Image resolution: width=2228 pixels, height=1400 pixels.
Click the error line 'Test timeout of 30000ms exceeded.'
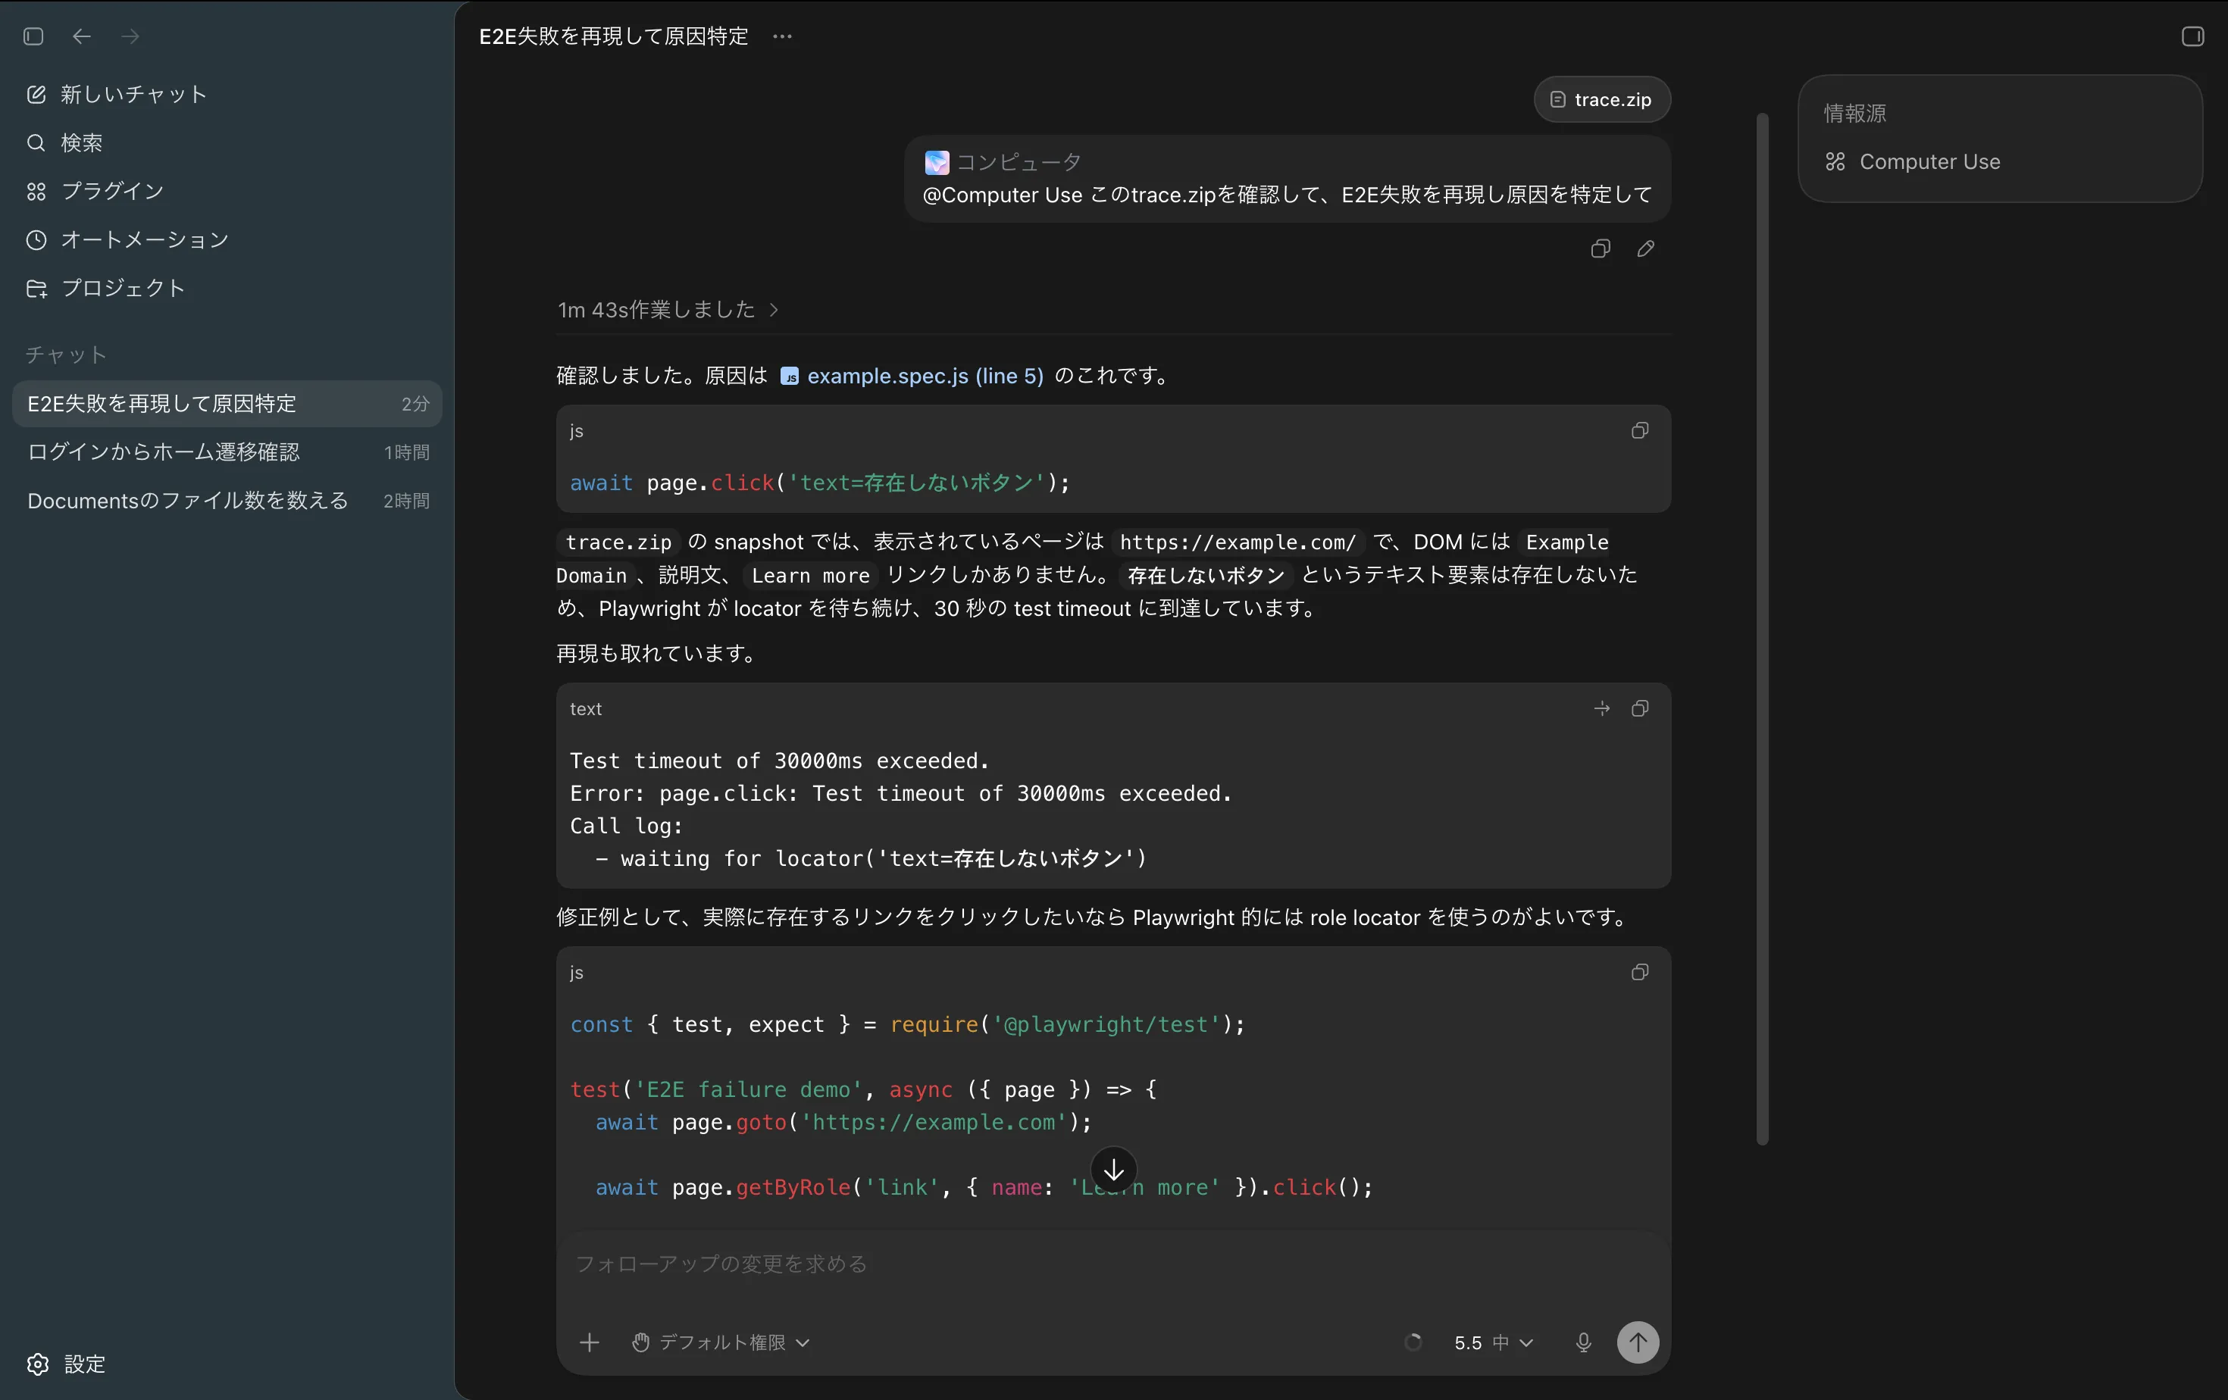pos(779,761)
